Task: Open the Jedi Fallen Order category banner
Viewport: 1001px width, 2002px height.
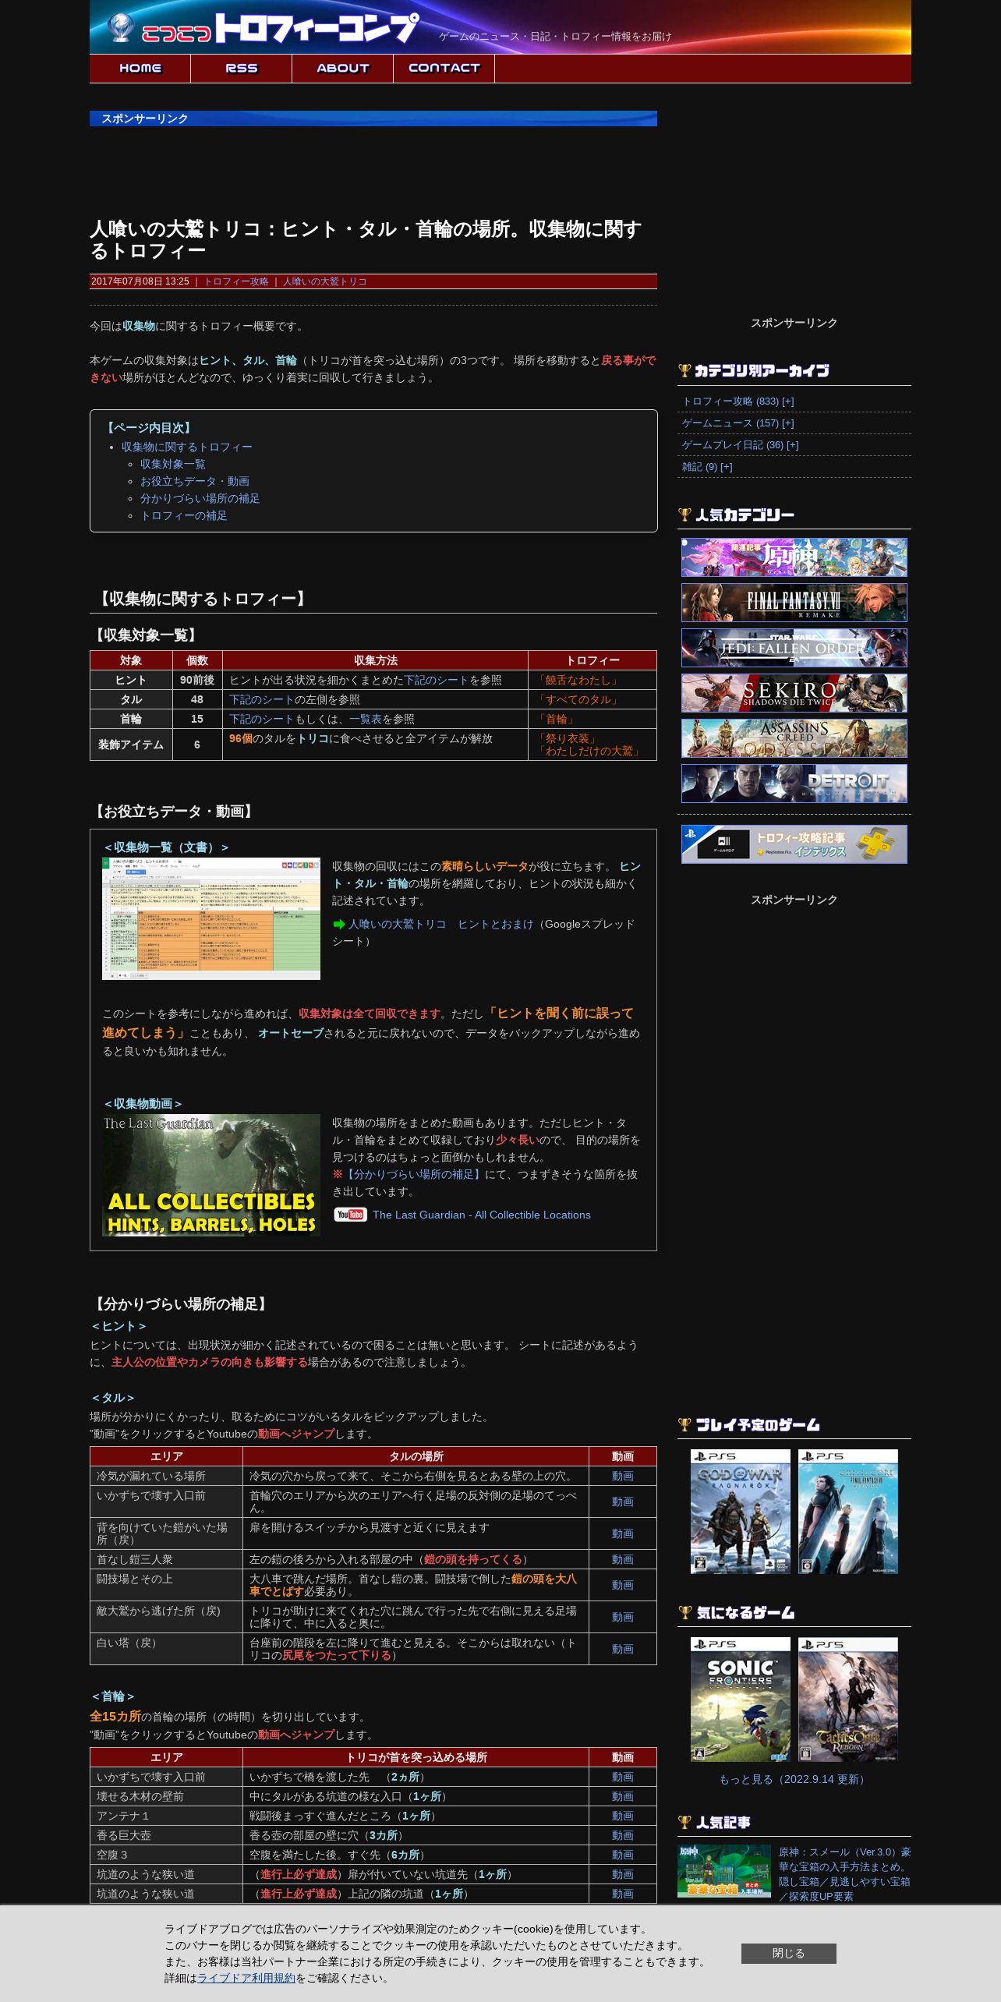Action: tap(794, 648)
